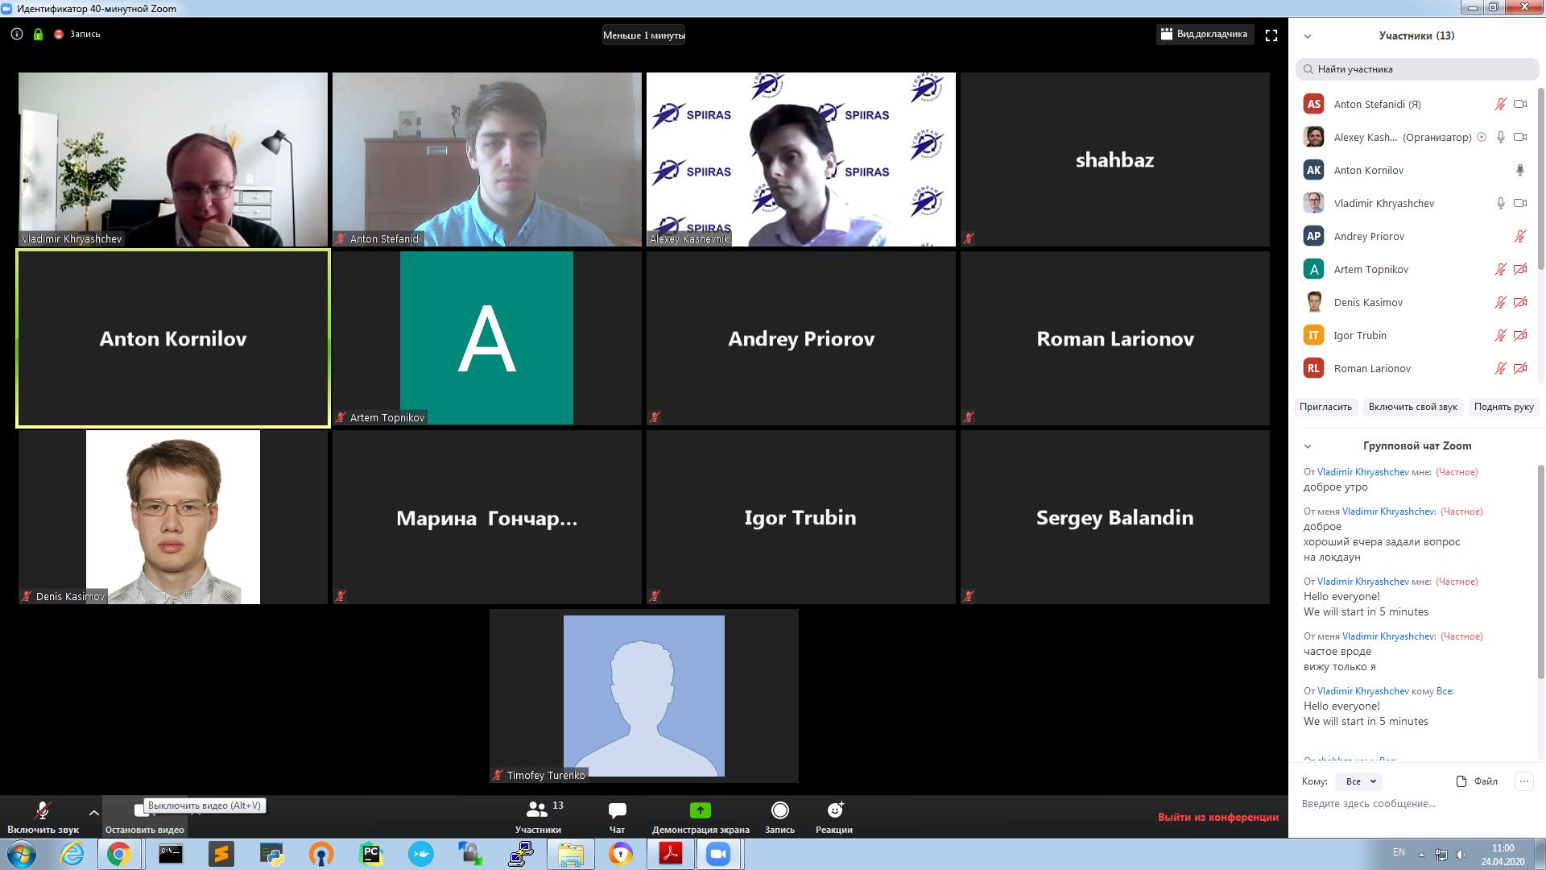The height and width of the screenshot is (870, 1546).
Task: Click Anton Kornilov microphone icon in list
Action: pos(1520,170)
